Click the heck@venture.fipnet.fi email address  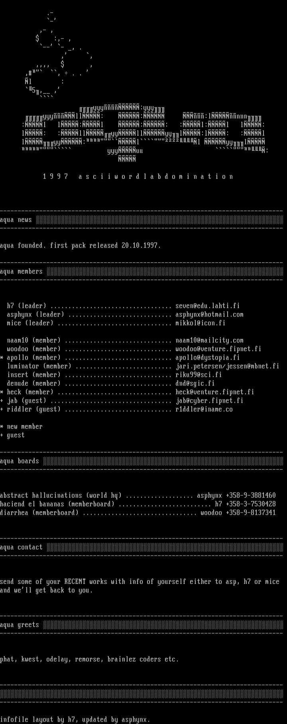point(214,392)
